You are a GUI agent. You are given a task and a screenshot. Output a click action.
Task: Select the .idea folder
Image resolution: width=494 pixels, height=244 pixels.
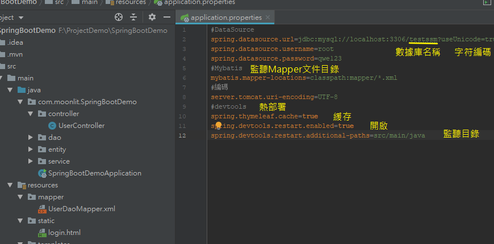(15, 42)
